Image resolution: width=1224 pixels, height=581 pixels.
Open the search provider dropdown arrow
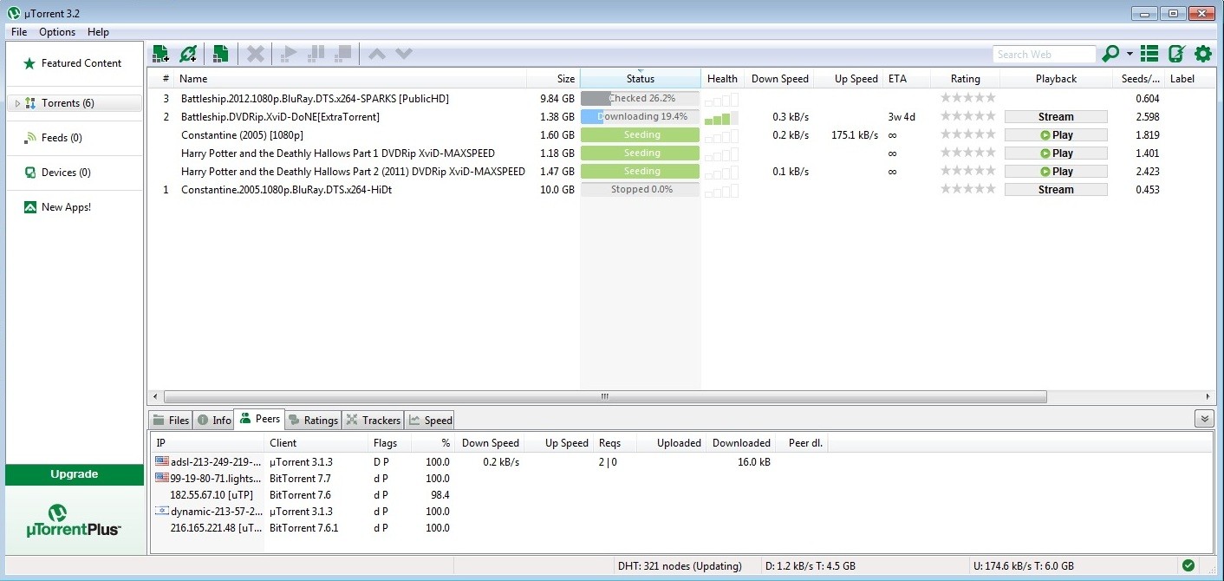click(1130, 54)
